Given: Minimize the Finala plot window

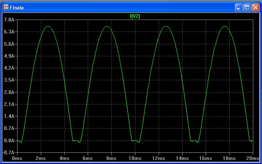Looking at the screenshot, I should point(239,8).
